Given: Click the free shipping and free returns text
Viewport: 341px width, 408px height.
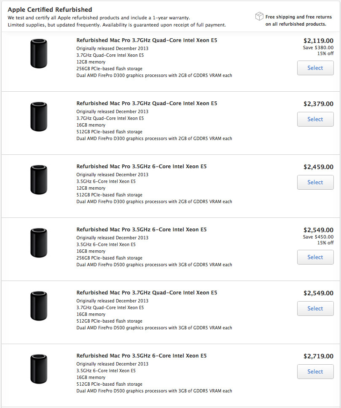Looking at the screenshot, I should click(298, 20).
